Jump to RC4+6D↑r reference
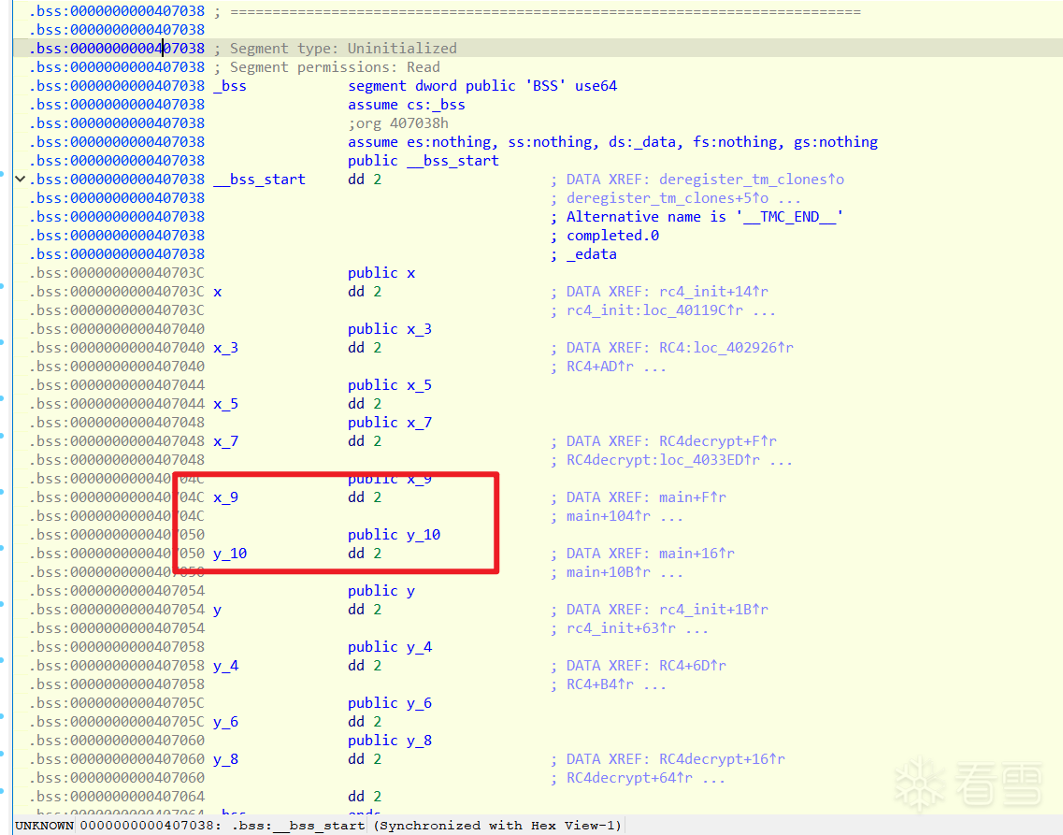 [x=692, y=666]
